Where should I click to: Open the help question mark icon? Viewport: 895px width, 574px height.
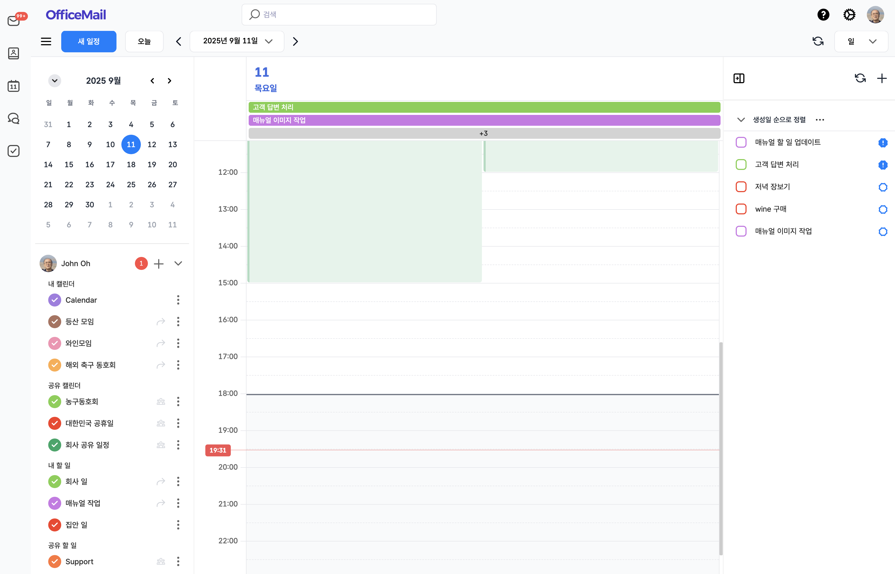[823, 15]
